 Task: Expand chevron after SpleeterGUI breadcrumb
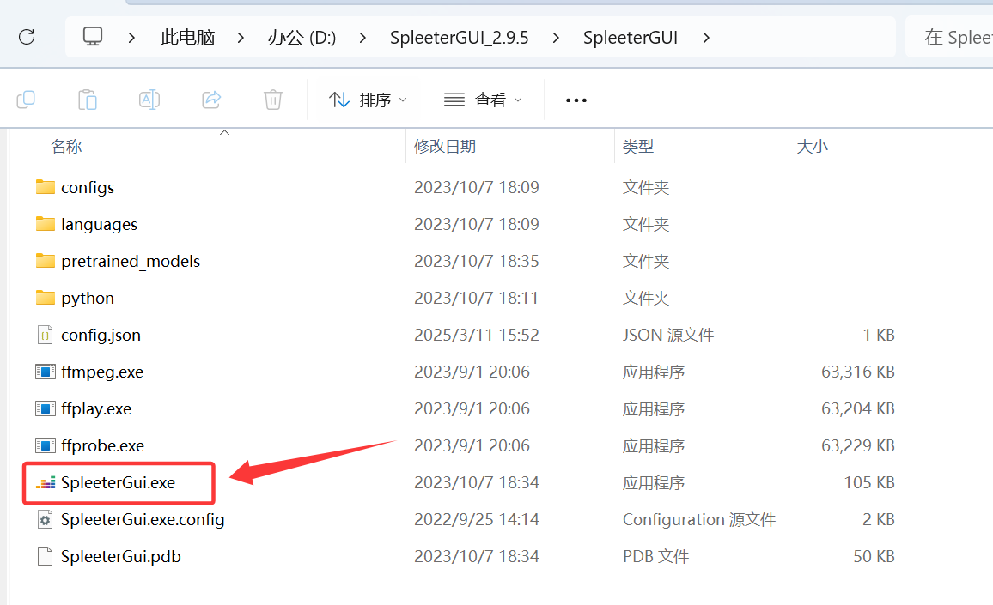[x=706, y=38]
